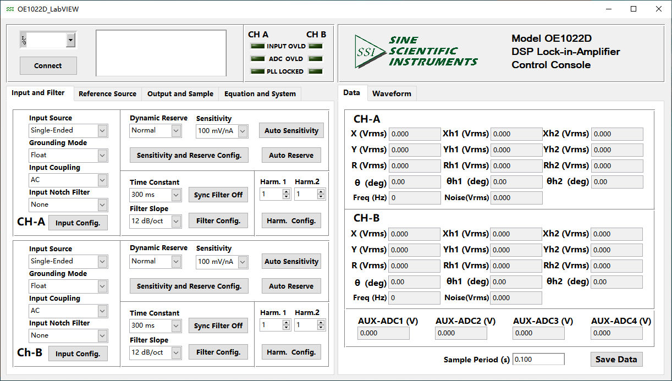Click the Sample Period (s) input field
Viewport: 672px width, 381px height.
point(538,359)
